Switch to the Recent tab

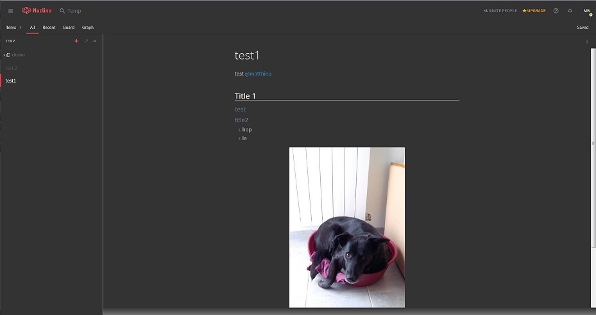[x=49, y=28]
